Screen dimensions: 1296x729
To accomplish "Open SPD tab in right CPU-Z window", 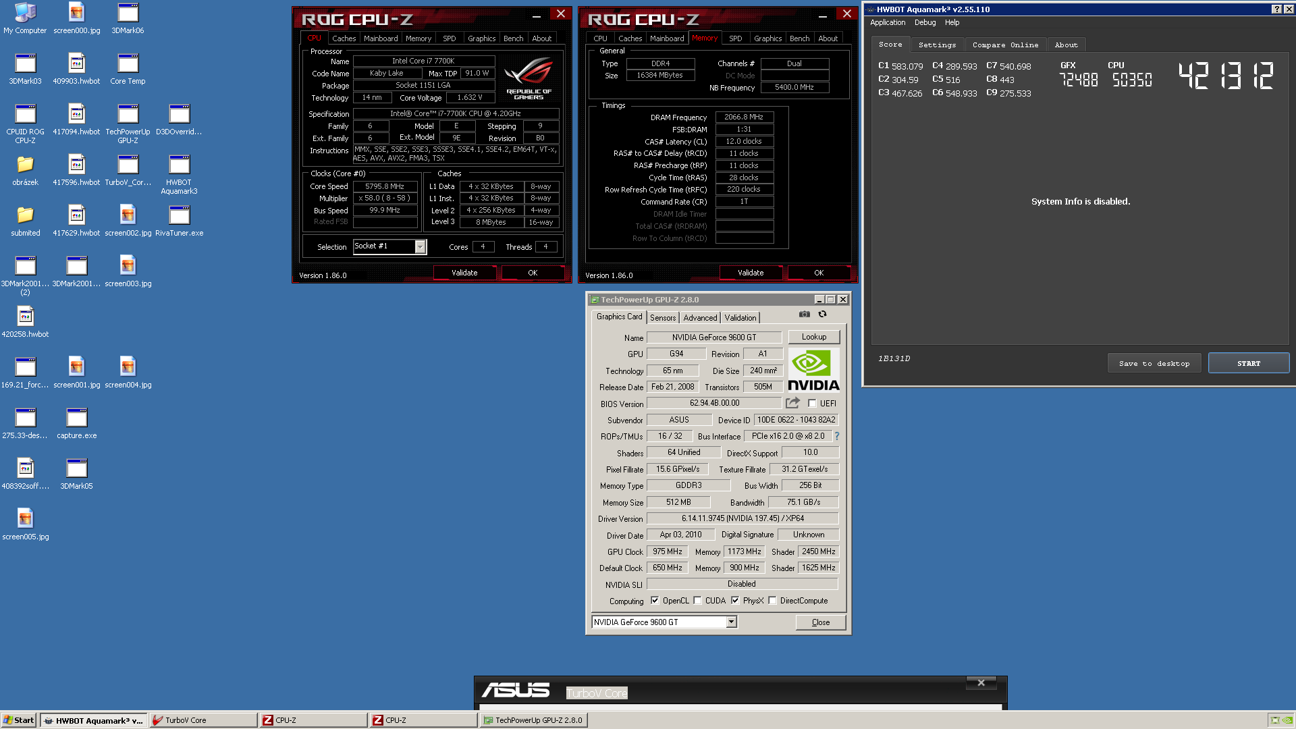I will (736, 38).
